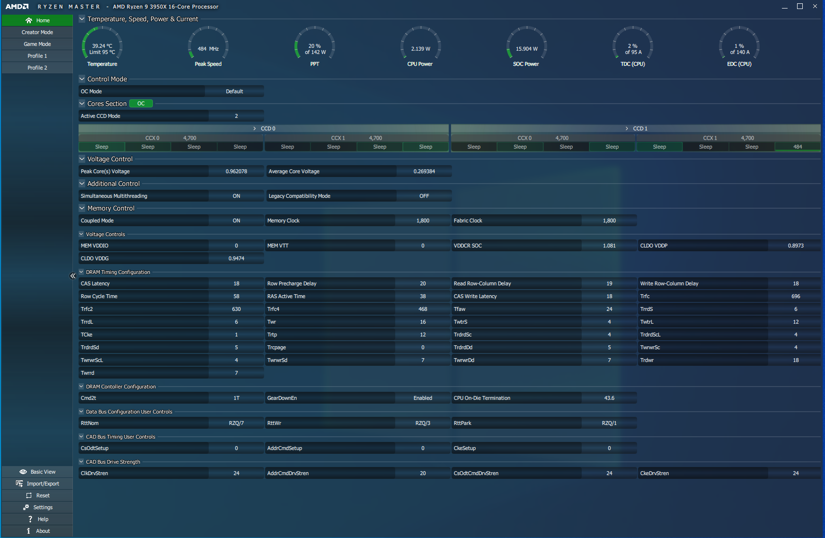
Task: Select the Cmd2t value 1T
Action: click(236, 398)
